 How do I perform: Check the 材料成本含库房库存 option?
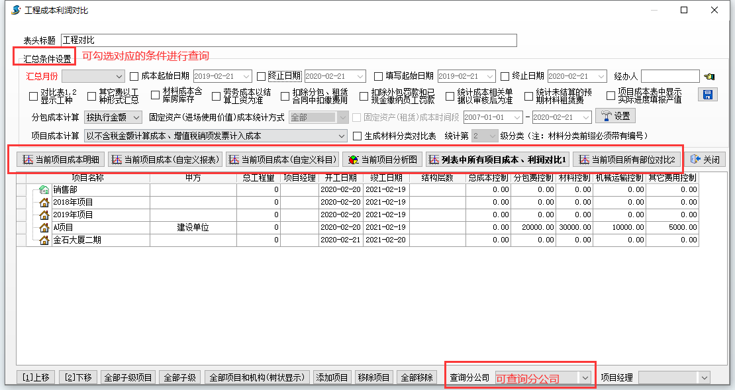click(156, 96)
